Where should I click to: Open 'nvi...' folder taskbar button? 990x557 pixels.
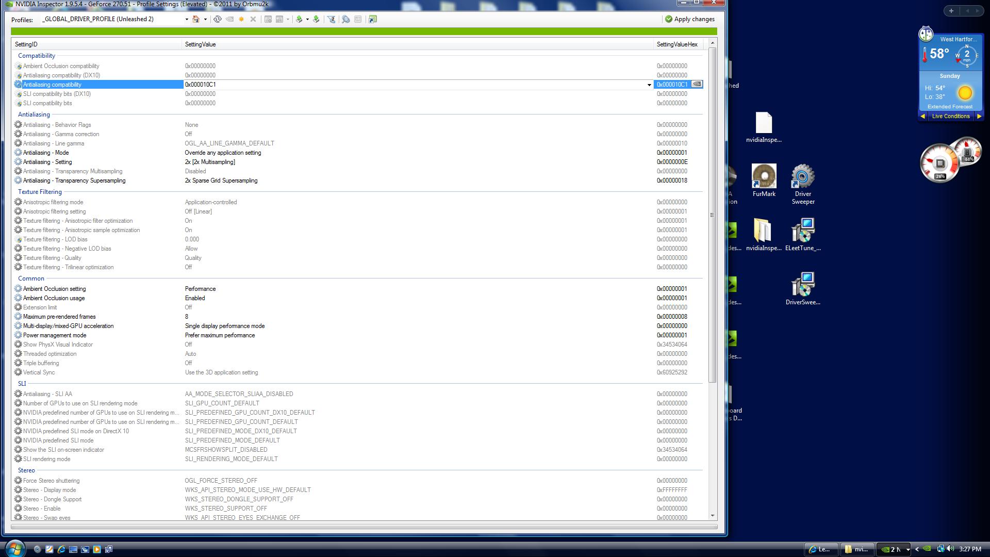[x=856, y=549]
